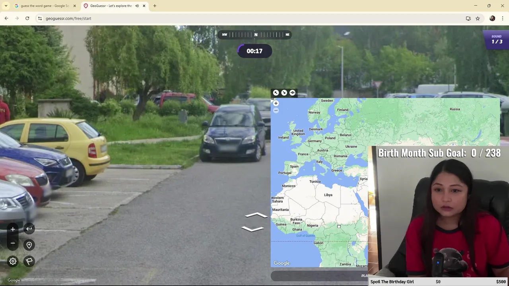This screenshot has width=509, height=286.
Task: Click Morocco on the map
Action: [289, 186]
